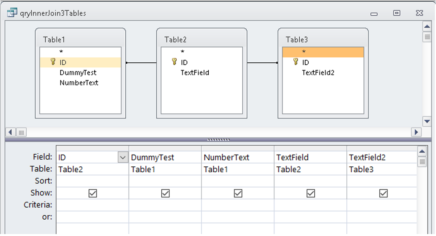
Task: Select TextField2 in Table3 field list
Action: 323,72
